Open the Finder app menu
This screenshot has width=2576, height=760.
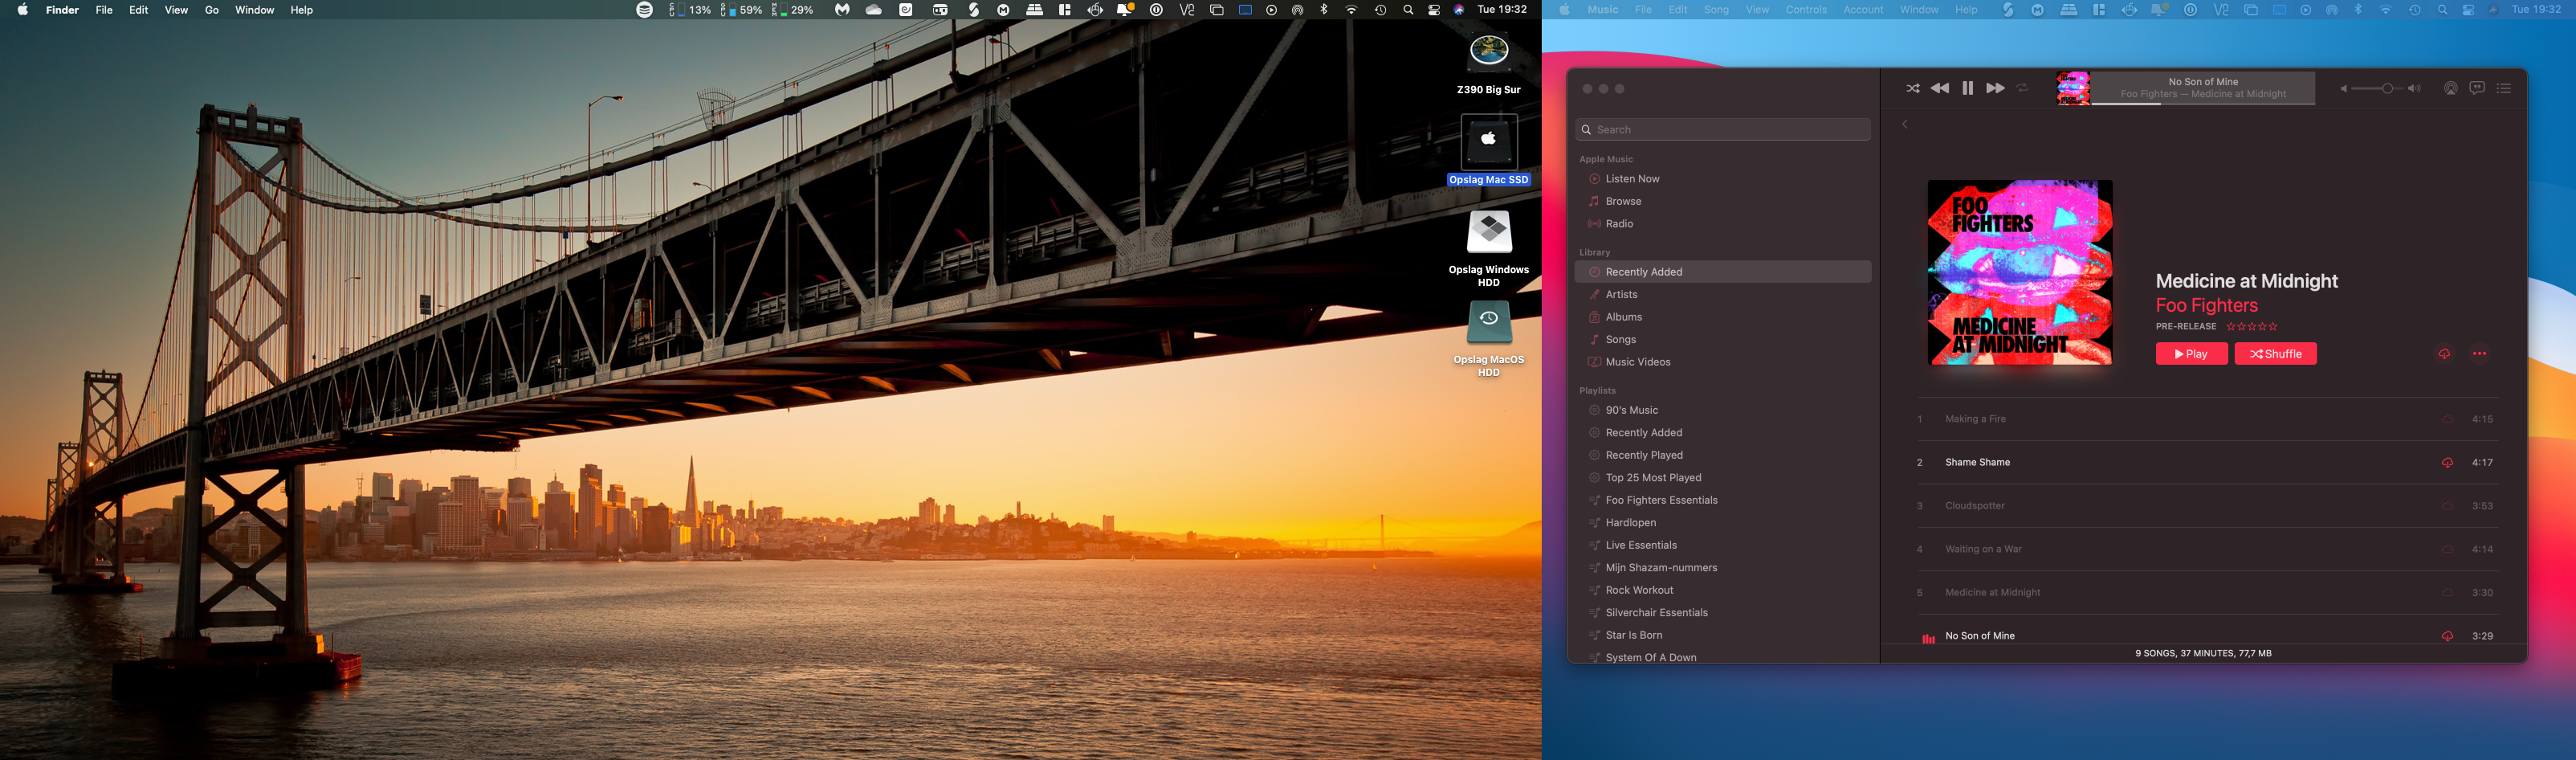[62, 10]
